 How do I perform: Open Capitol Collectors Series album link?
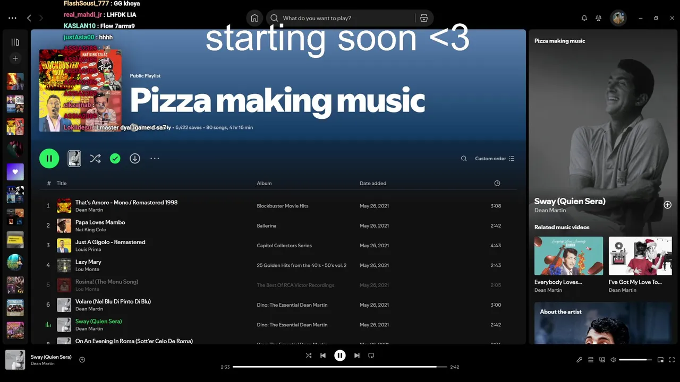coord(284,246)
